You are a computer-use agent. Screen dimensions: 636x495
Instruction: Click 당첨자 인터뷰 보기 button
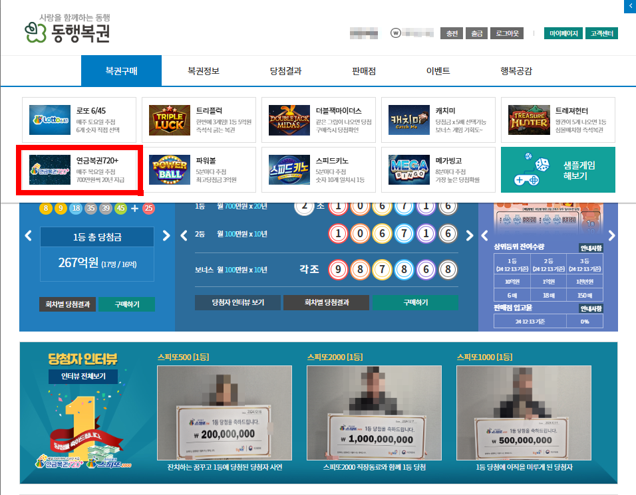click(x=238, y=302)
